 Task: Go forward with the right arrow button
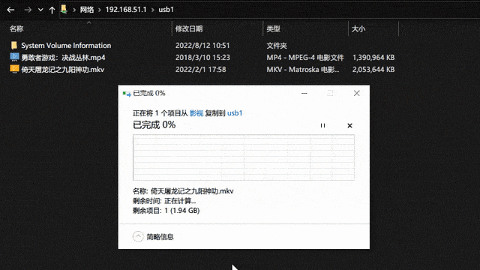[28, 10]
